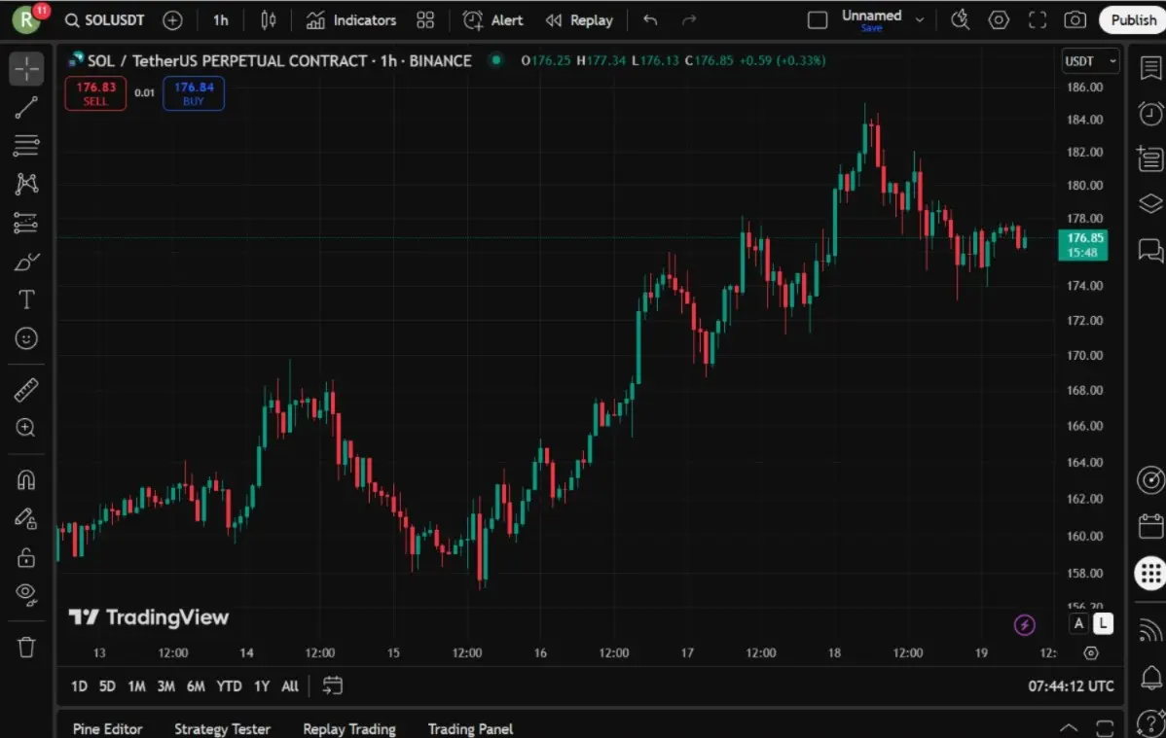Image resolution: width=1166 pixels, height=738 pixels.
Task: Expand the Unnamed layout dropdown arrow
Action: point(919,20)
